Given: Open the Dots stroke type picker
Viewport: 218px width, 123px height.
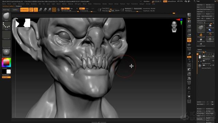Looking at the screenshot, I should point(6,26).
